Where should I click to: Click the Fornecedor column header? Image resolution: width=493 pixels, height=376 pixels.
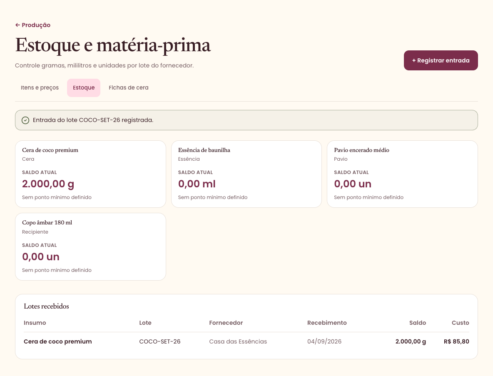[x=226, y=323]
